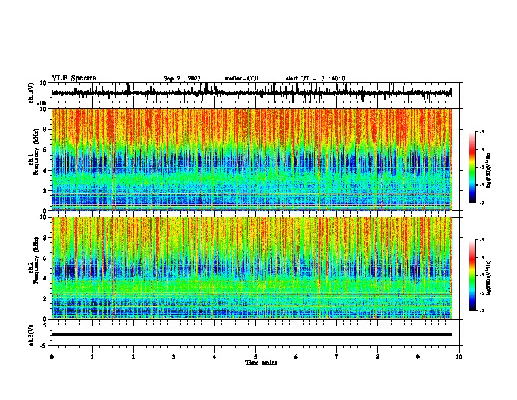
Task: Click the "6" tick on the time axis
Action: 296,356
